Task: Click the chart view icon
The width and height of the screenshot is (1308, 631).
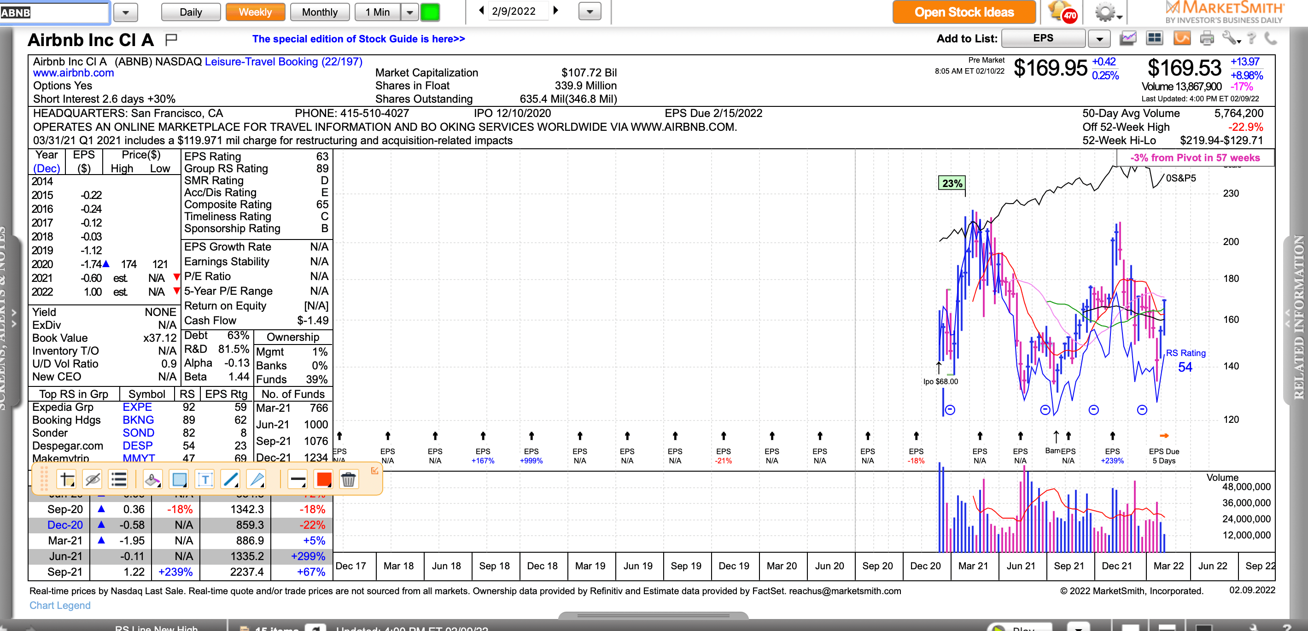Action: click(x=1128, y=38)
